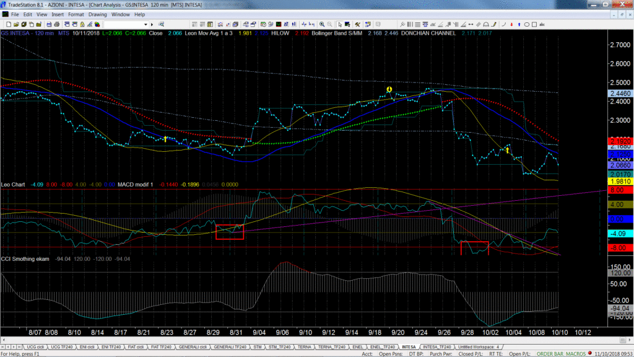The image size is (634, 357).
Task: Switch to the ENI TF240 workspace tab
Action: tap(111, 347)
